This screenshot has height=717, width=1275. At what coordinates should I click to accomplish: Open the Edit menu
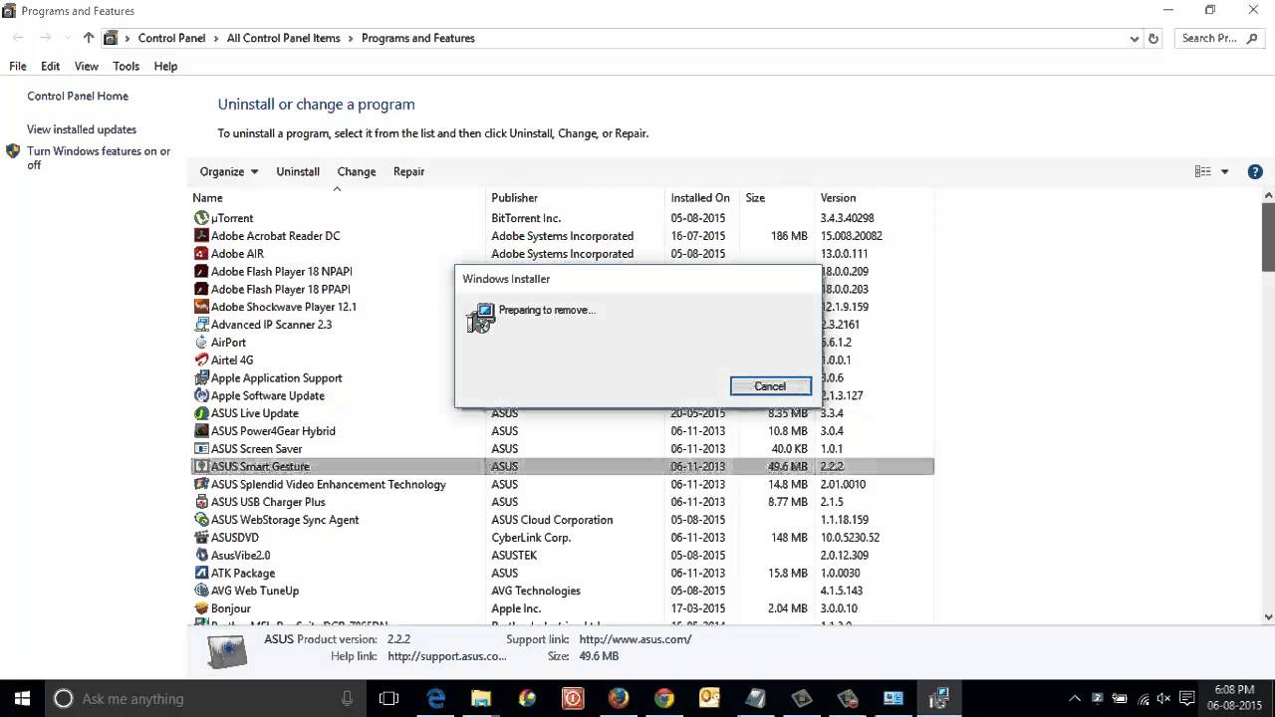(51, 66)
